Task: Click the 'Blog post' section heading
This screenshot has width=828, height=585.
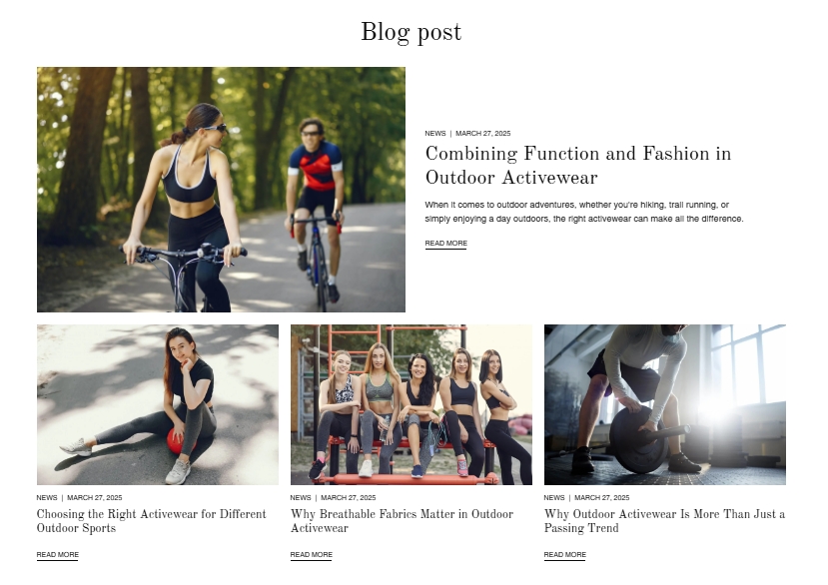Action: [x=411, y=32]
